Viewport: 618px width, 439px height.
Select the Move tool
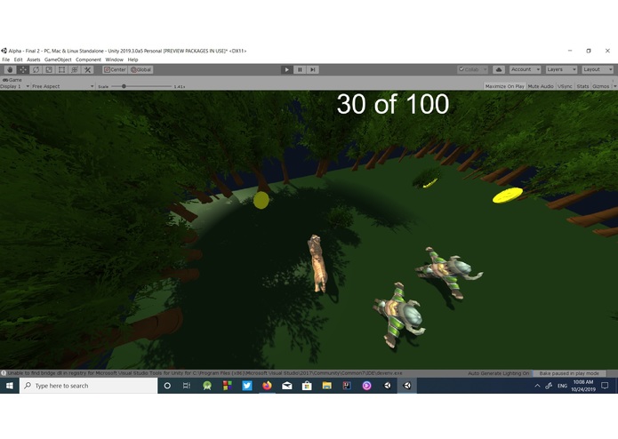[x=23, y=69]
